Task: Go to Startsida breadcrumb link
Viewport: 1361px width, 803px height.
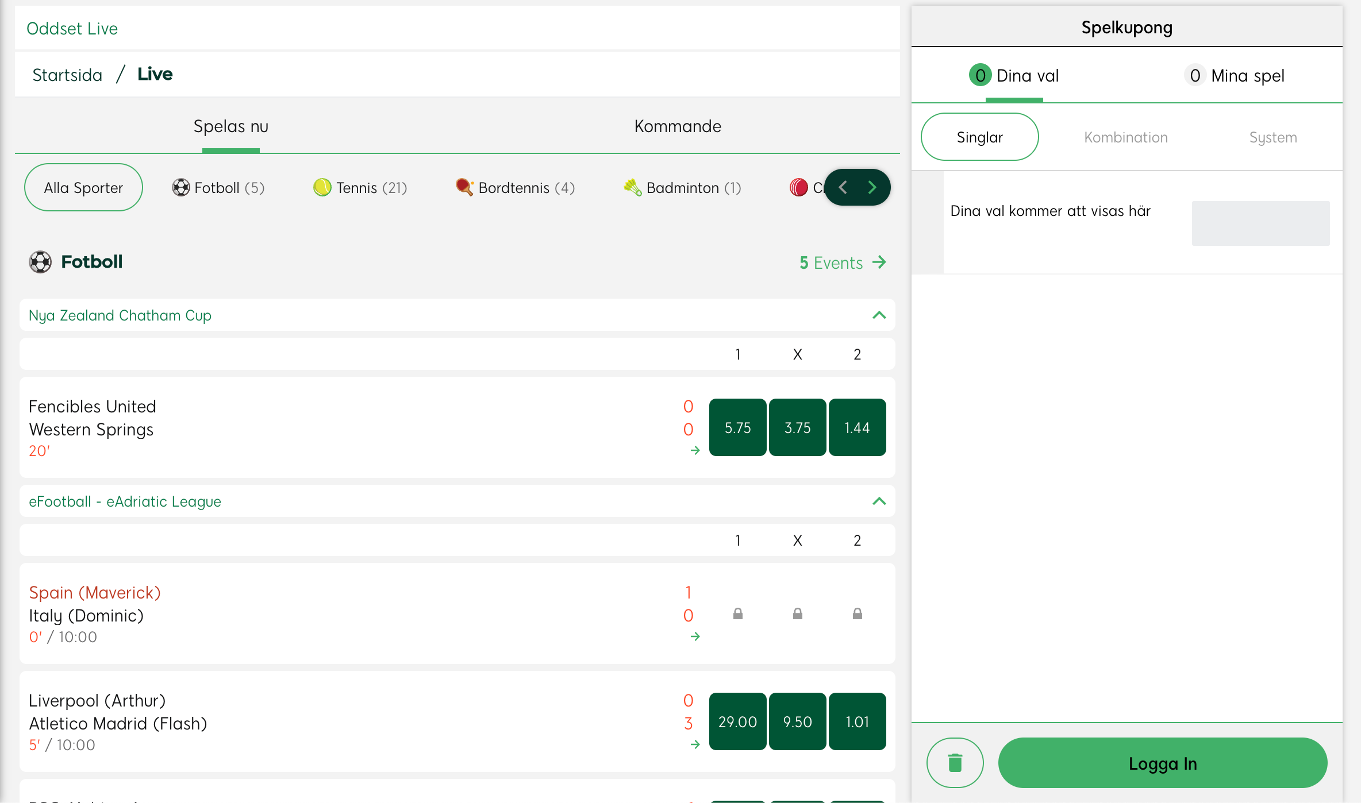Action: (67, 75)
